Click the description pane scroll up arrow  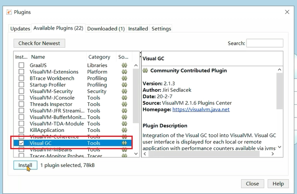279,70
